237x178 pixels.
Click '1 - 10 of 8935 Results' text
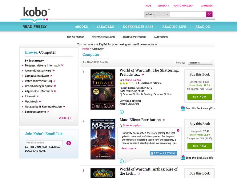[95, 62]
